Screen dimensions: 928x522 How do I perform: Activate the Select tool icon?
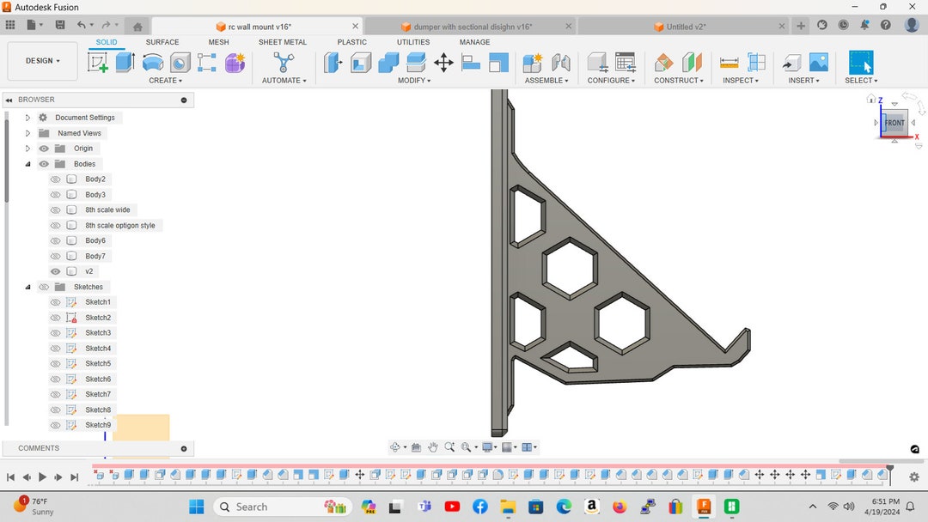tap(861, 62)
